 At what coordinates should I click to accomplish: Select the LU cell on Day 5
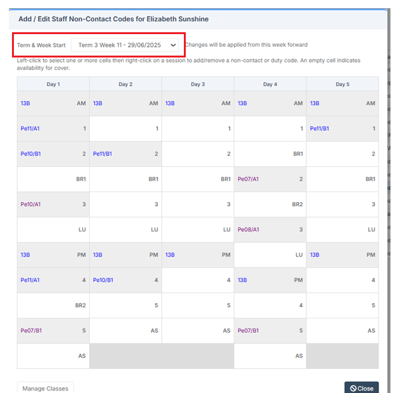(342, 229)
